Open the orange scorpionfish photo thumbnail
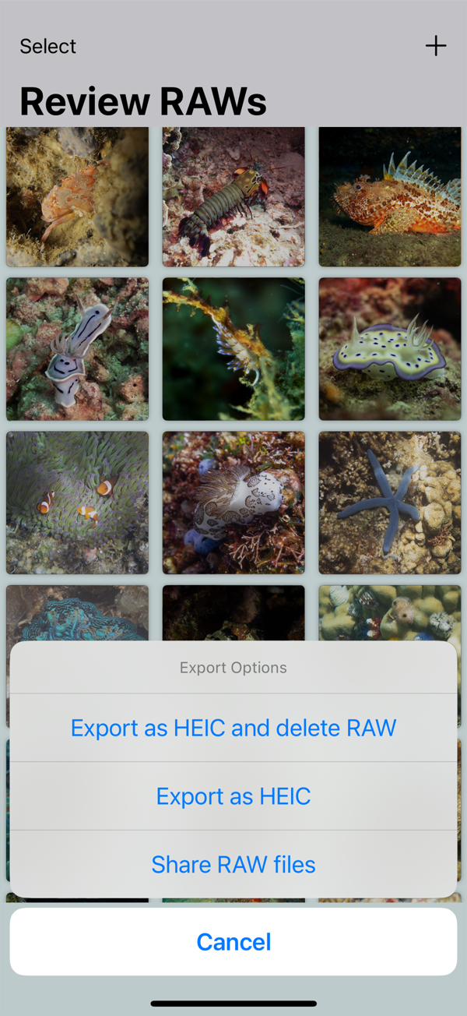Viewport: 467px width, 1016px height. coord(390,197)
